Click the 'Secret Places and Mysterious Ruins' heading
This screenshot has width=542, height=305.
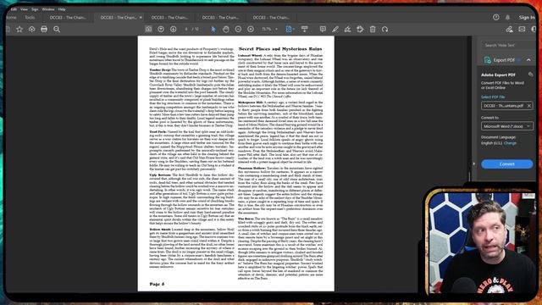[280, 49]
